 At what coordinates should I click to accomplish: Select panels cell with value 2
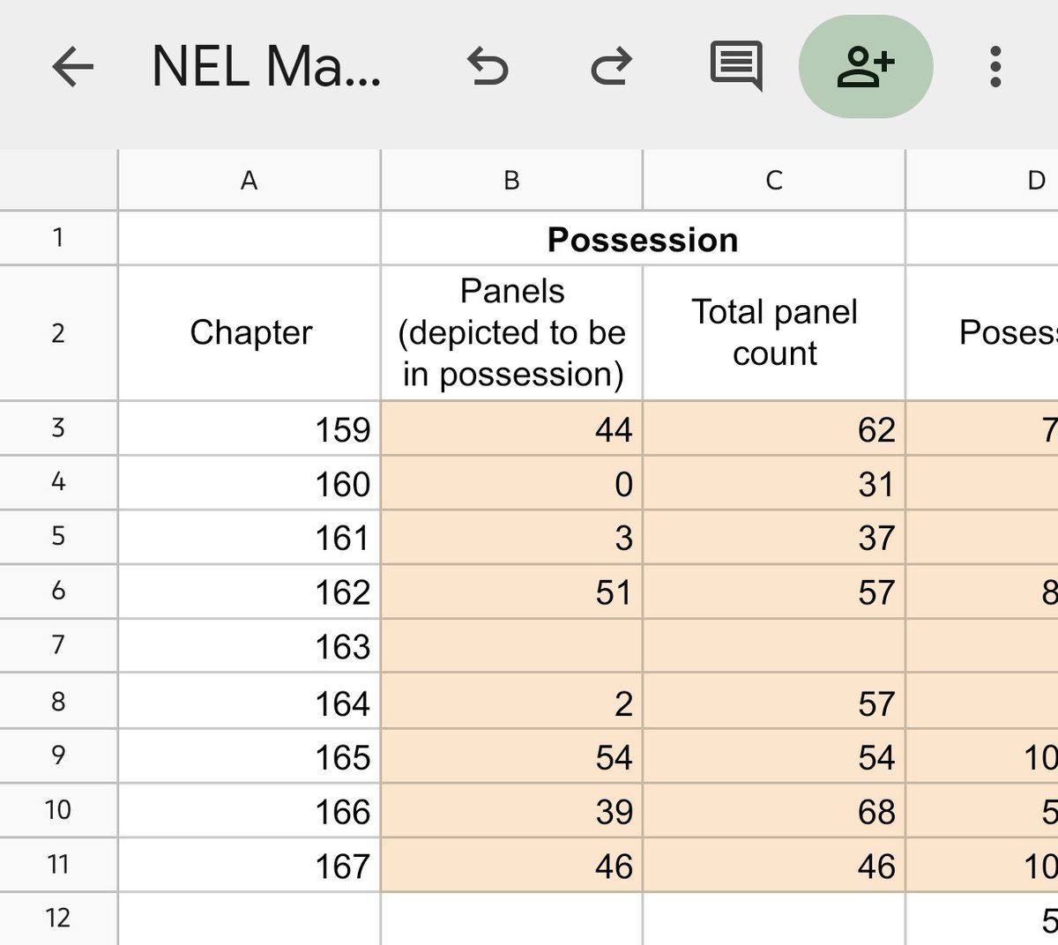tap(511, 702)
